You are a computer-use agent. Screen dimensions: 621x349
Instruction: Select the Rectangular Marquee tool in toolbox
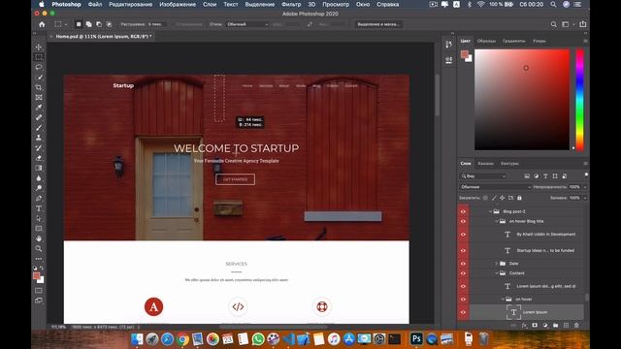point(39,57)
